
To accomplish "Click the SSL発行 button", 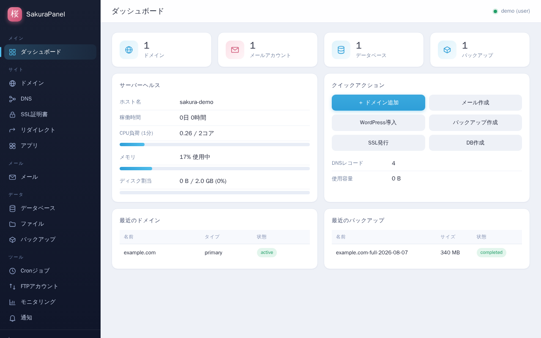I will click(x=378, y=143).
